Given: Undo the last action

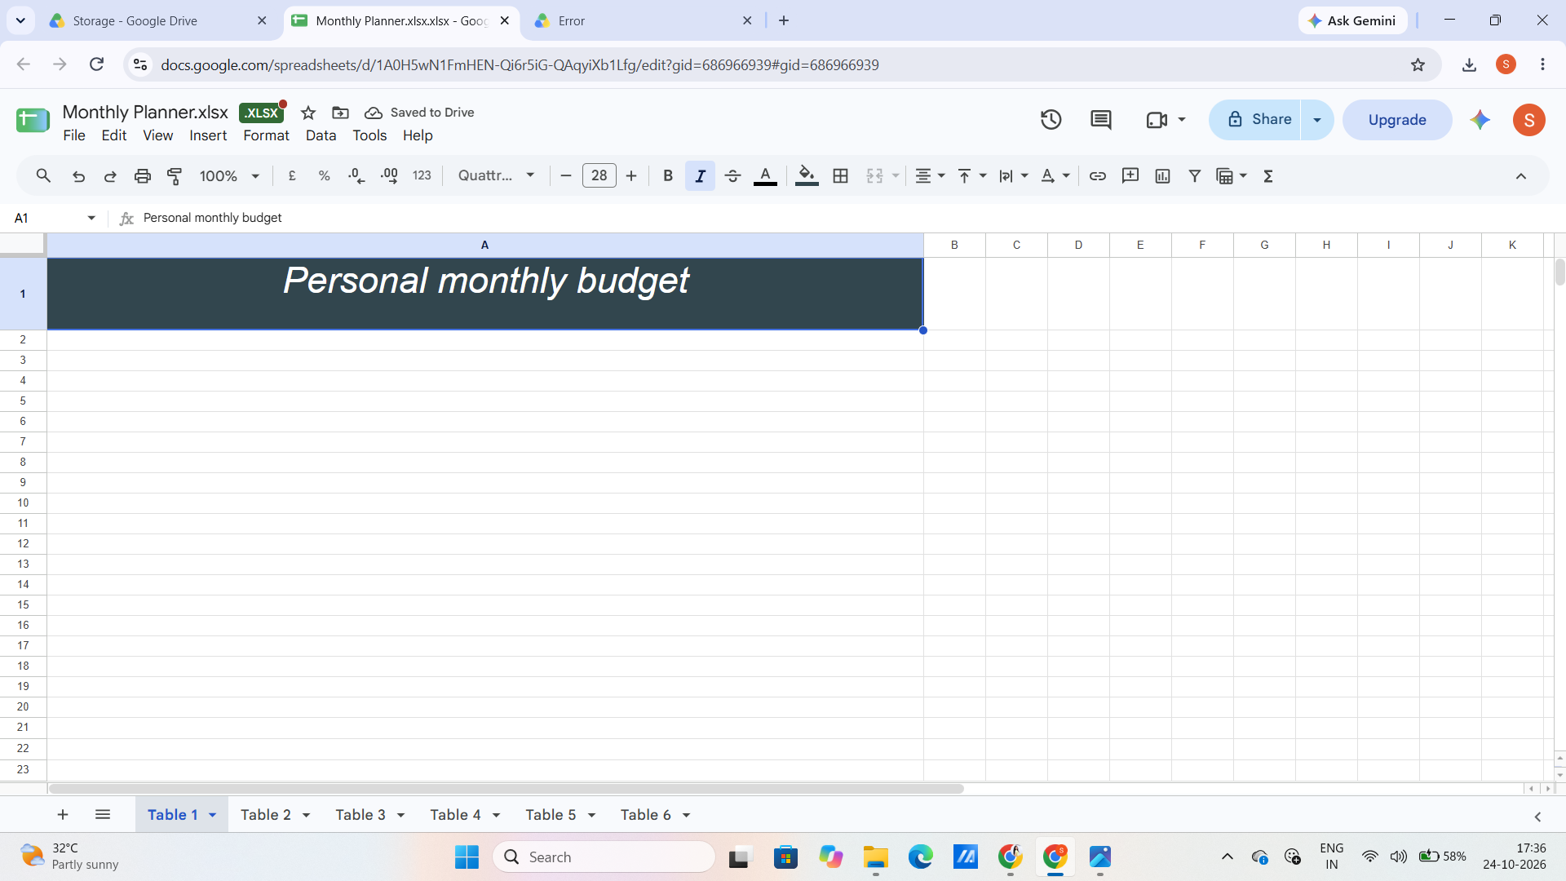Looking at the screenshot, I should 78,175.
